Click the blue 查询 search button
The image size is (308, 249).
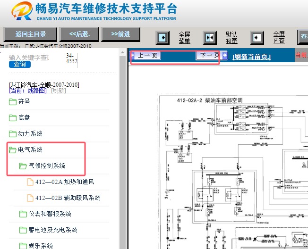point(20,64)
